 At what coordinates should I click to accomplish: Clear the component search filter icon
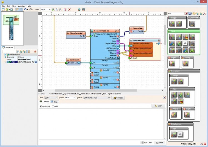187,13
